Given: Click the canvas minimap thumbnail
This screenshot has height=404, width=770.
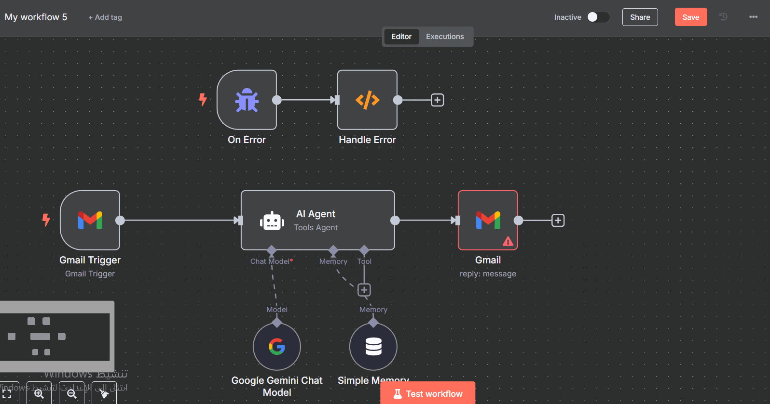Looking at the screenshot, I should [57, 336].
